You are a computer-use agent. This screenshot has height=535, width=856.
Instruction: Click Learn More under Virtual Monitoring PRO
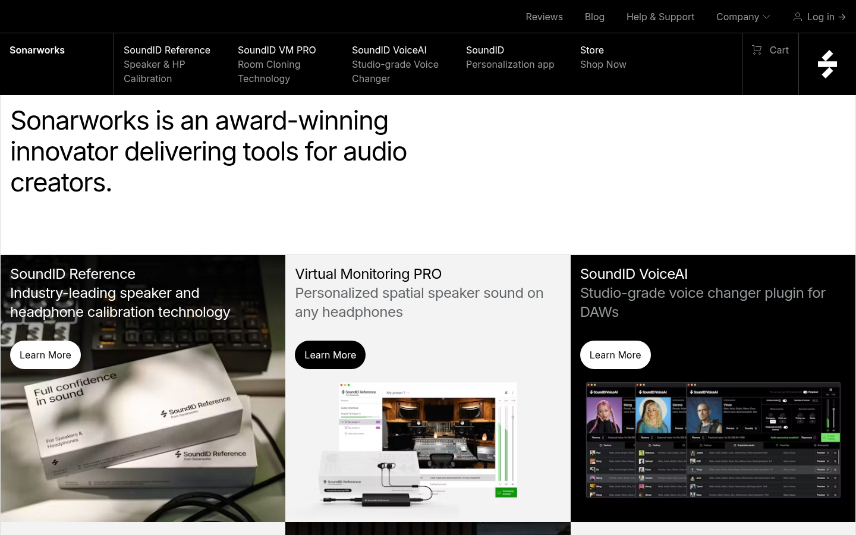tap(330, 355)
